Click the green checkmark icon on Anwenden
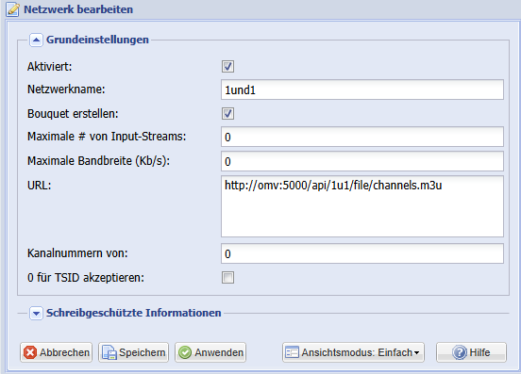 pyautogui.click(x=185, y=352)
